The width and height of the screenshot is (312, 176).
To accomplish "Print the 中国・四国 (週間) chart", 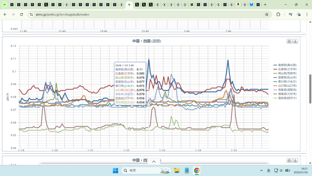I will pos(289,41).
